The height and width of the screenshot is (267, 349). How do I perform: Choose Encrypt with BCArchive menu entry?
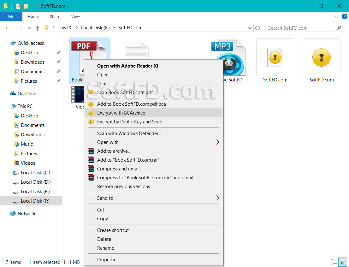tap(153, 113)
